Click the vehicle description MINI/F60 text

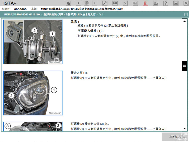click(82, 9)
